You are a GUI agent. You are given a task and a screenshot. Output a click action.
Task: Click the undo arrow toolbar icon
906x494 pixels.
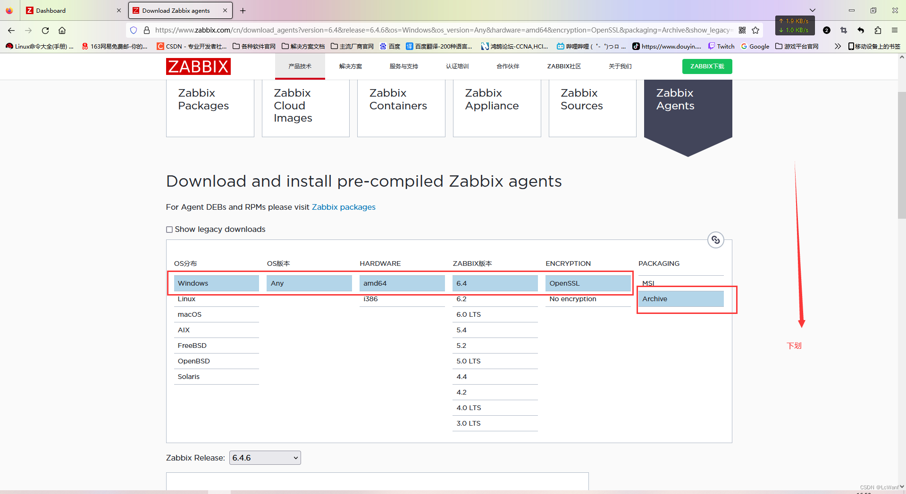coord(861,30)
